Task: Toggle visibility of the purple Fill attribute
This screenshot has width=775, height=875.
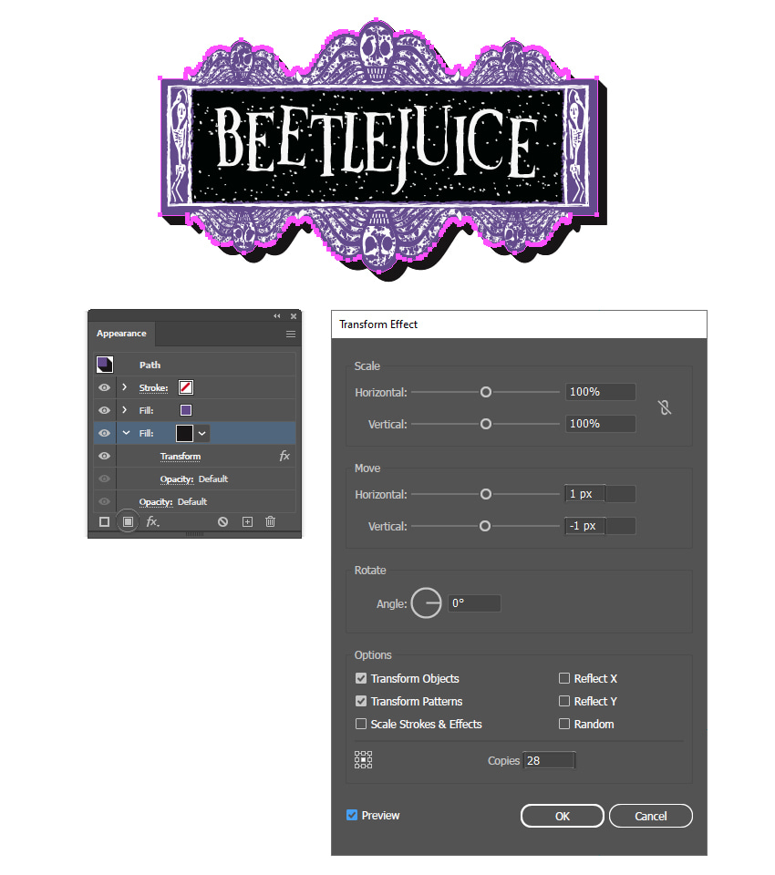Action: 105,410
